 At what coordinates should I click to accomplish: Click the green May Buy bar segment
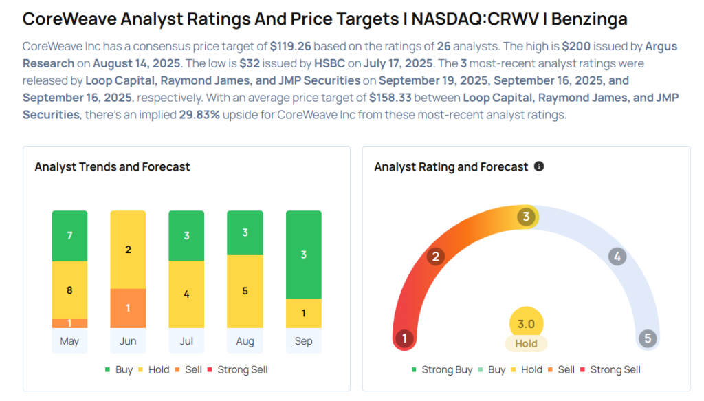pyautogui.click(x=69, y=236)
